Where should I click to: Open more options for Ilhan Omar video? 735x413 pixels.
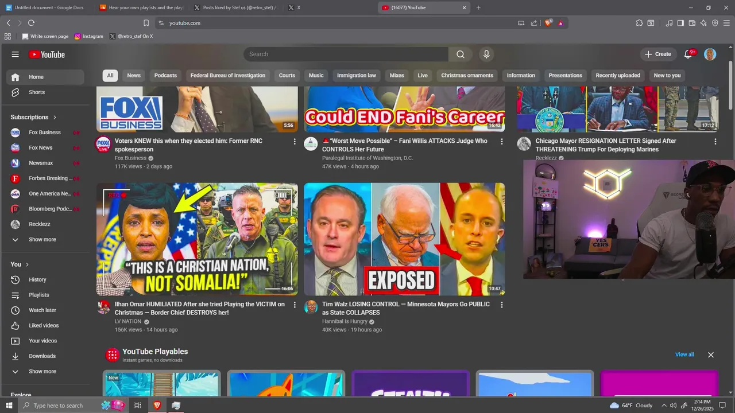point(295,305)
